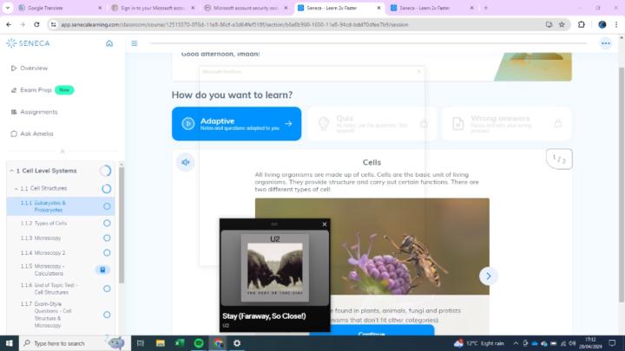
Task: Grab the mini player drag handle
Action: (x=274, y=224)
